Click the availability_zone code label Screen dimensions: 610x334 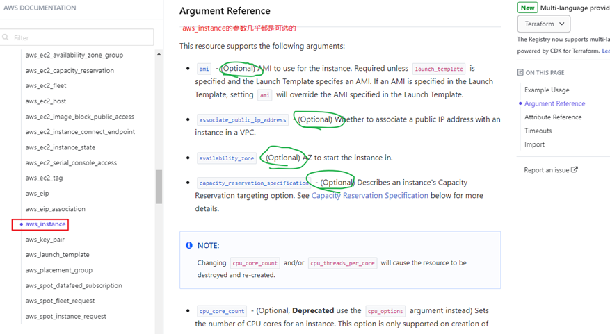227,158
